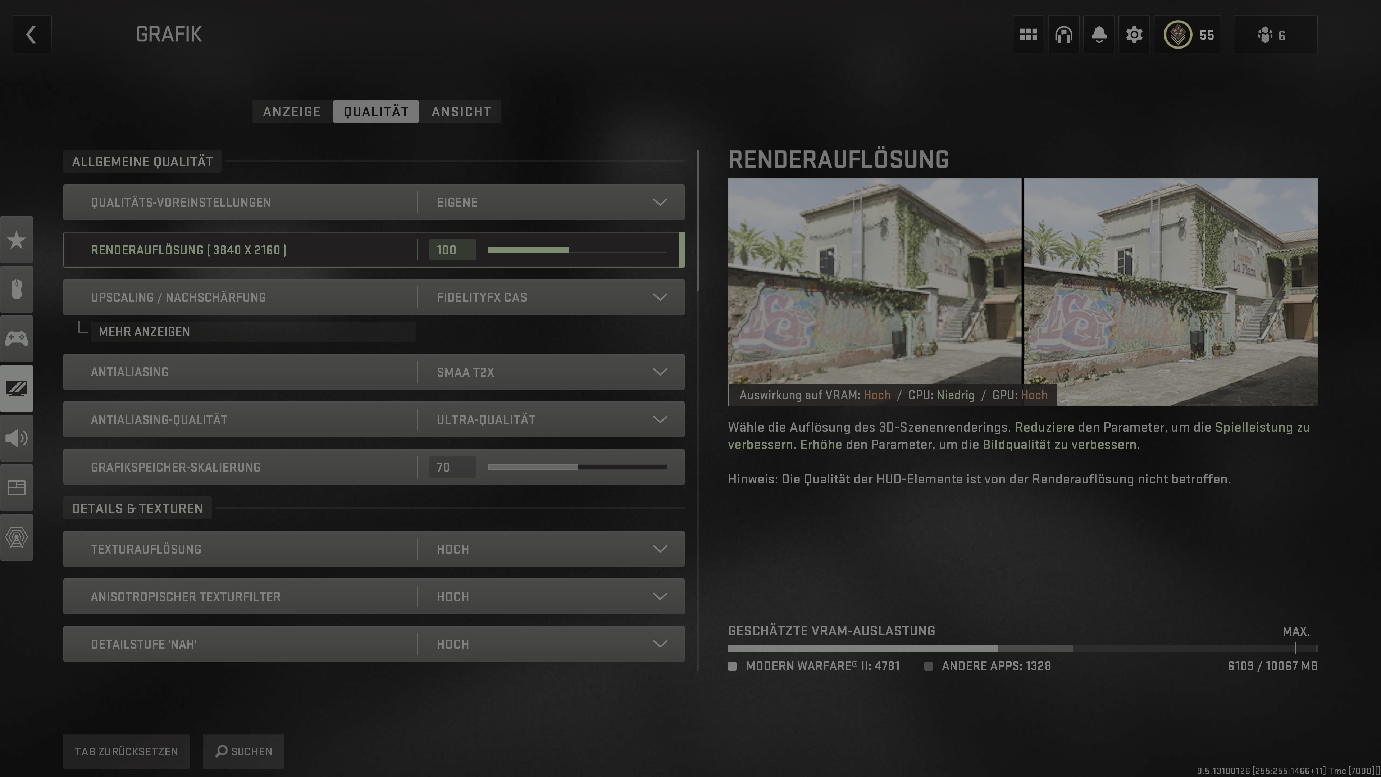This screenshot has height=777, width=1381.
Task: Click the back arrow icon
Action: [x=31, y=35]
